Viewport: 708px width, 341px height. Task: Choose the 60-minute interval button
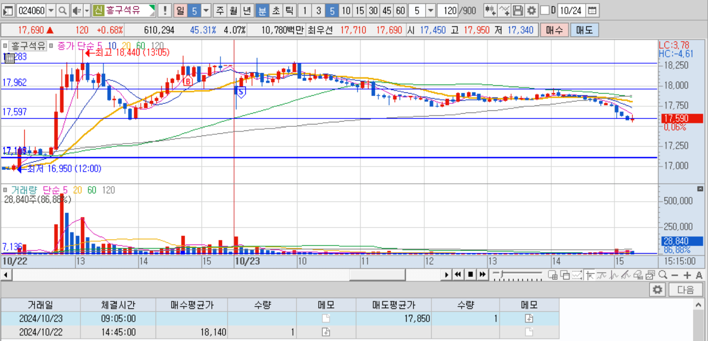(x=400, y=10)
